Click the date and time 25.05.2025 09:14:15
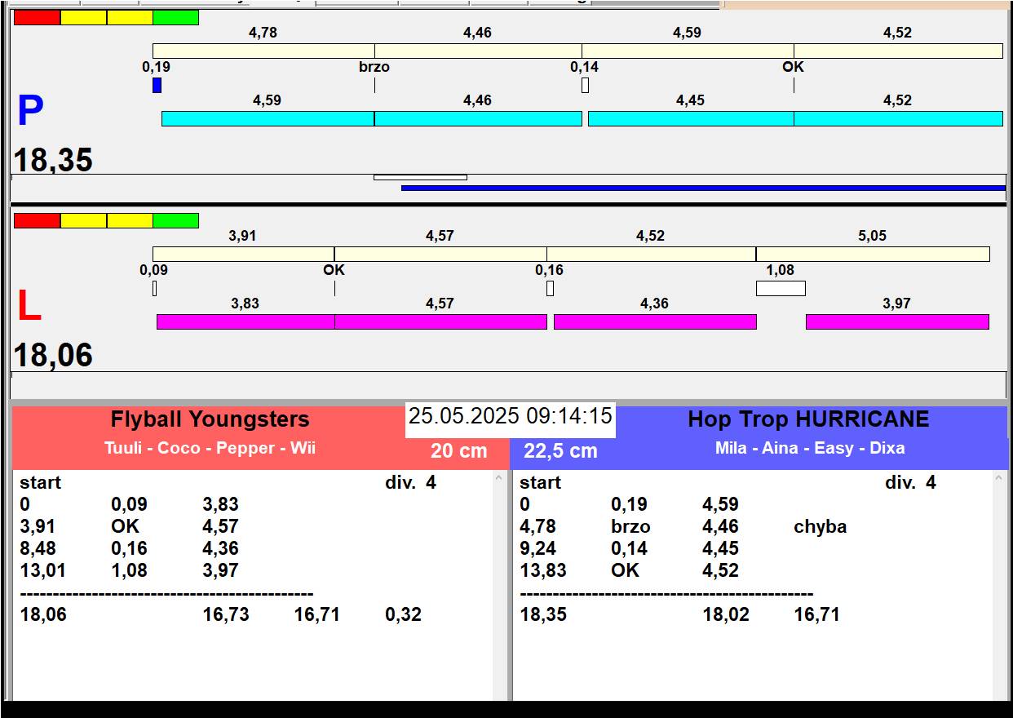 click(x=511, y=416)
